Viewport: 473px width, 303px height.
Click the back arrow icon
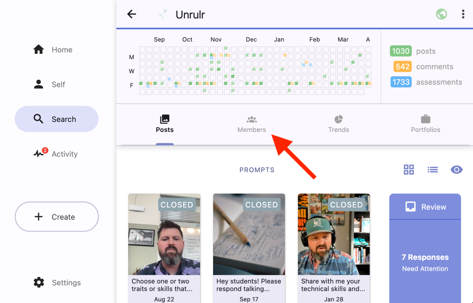pyautogui.click(x=132, y=14)
